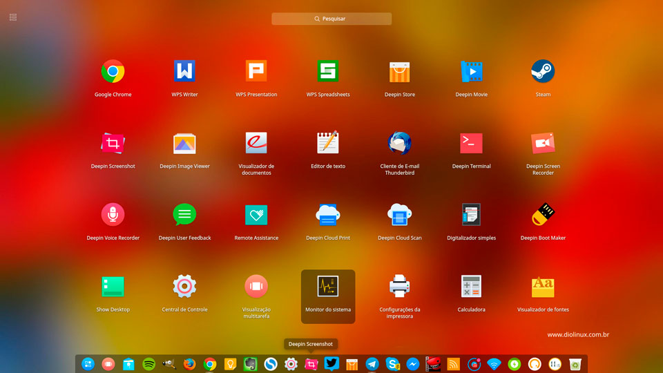Open Deepin Boot Maker
Screen dimensions: 663x373
(543, 214)
